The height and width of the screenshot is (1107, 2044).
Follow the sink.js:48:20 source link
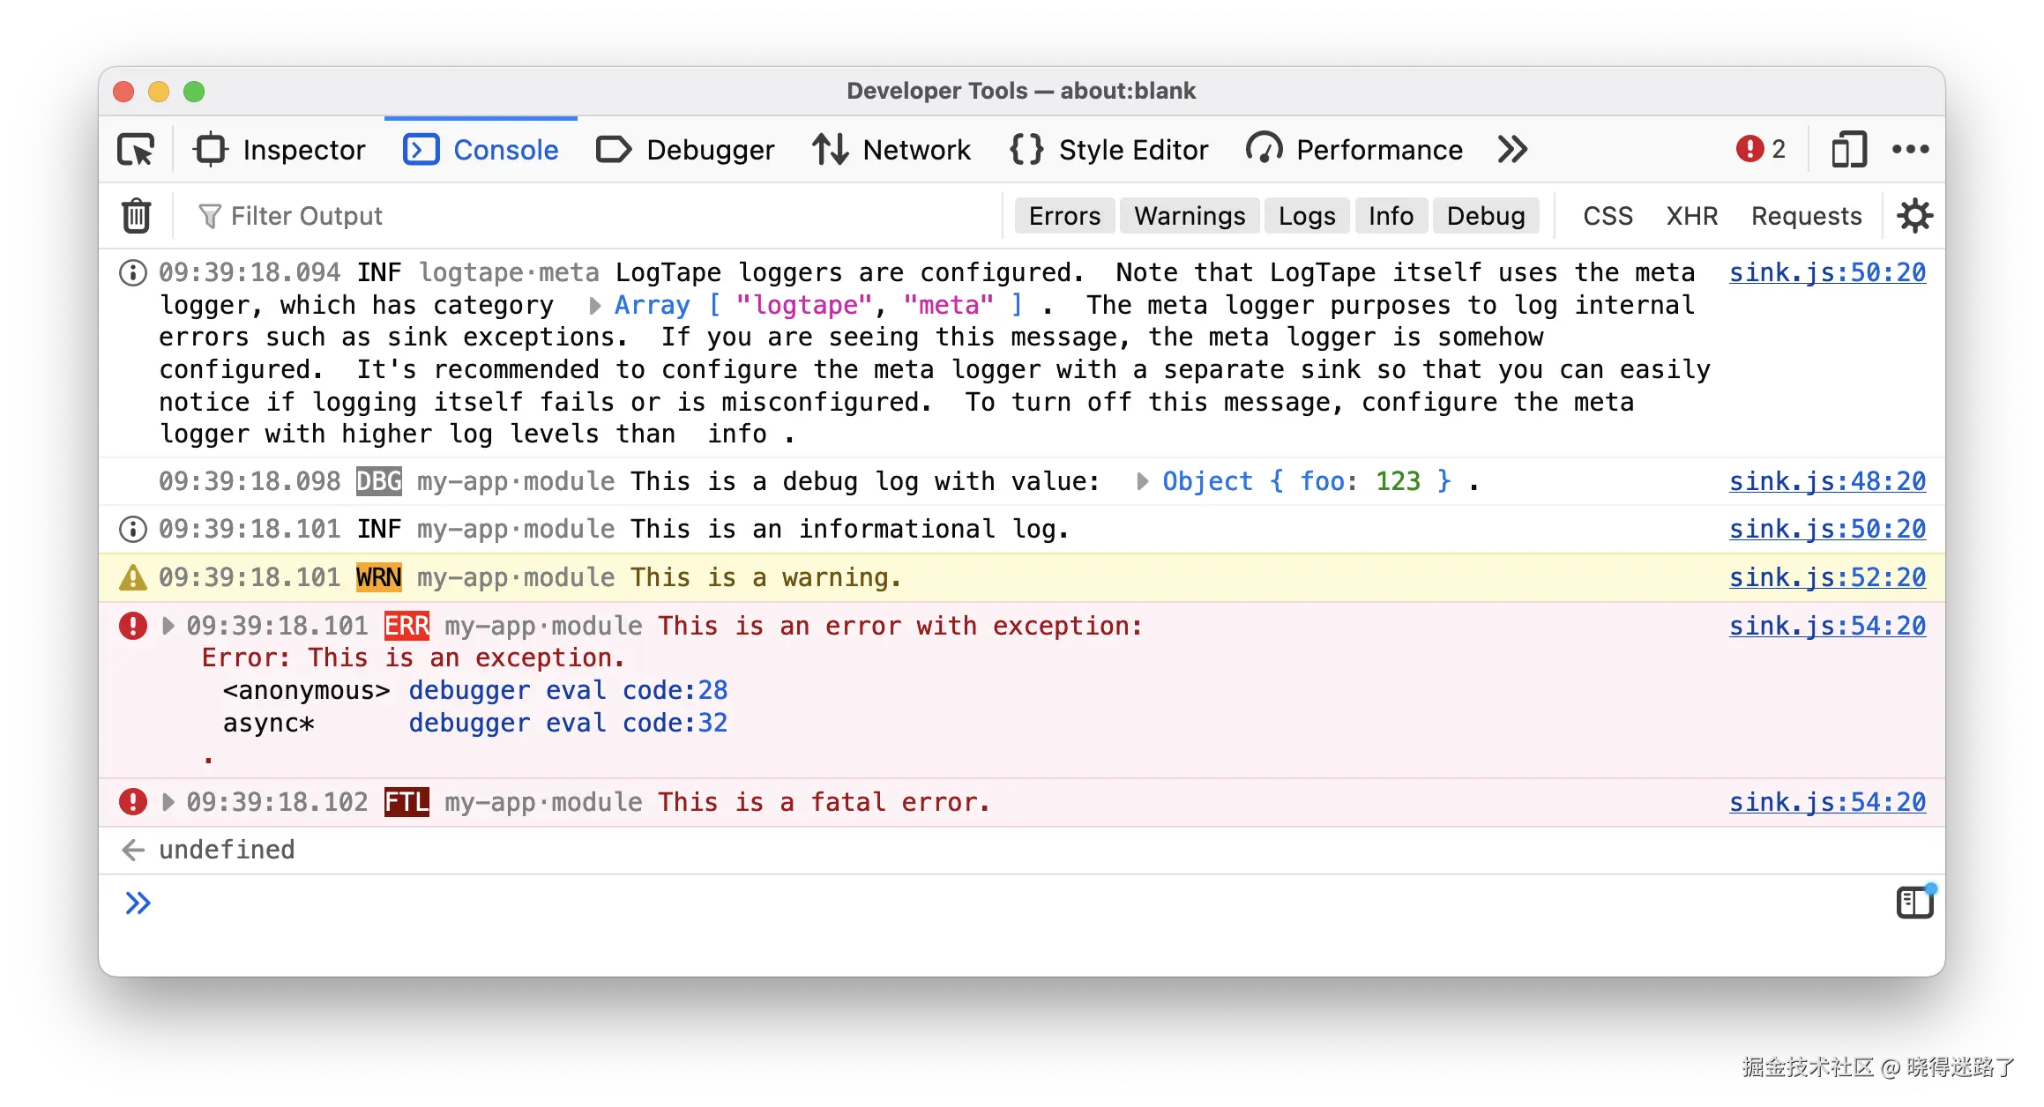click(1828, 481)
